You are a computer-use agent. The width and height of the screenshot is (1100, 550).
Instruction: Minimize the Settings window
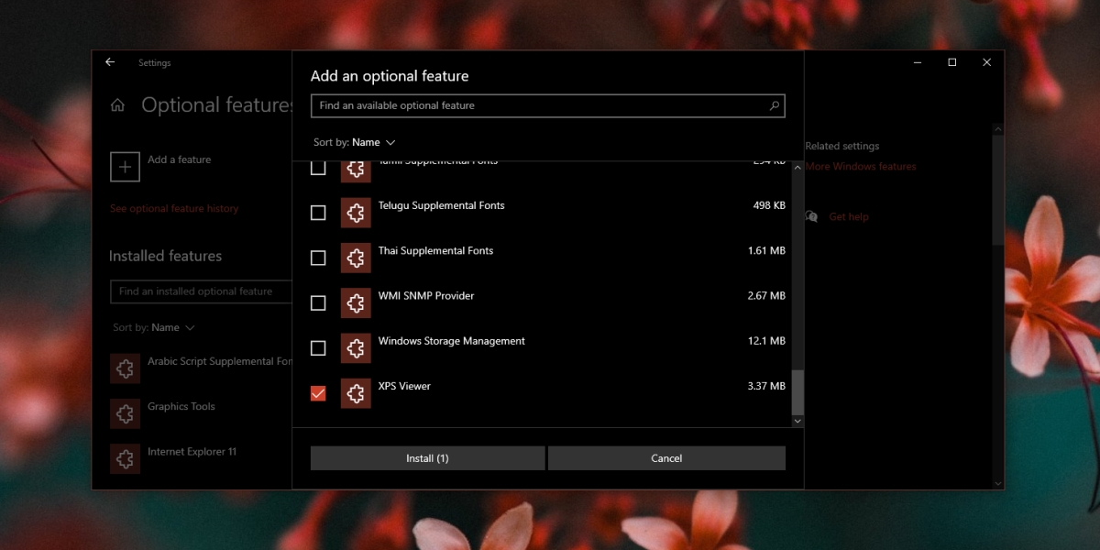pos(918,62)
